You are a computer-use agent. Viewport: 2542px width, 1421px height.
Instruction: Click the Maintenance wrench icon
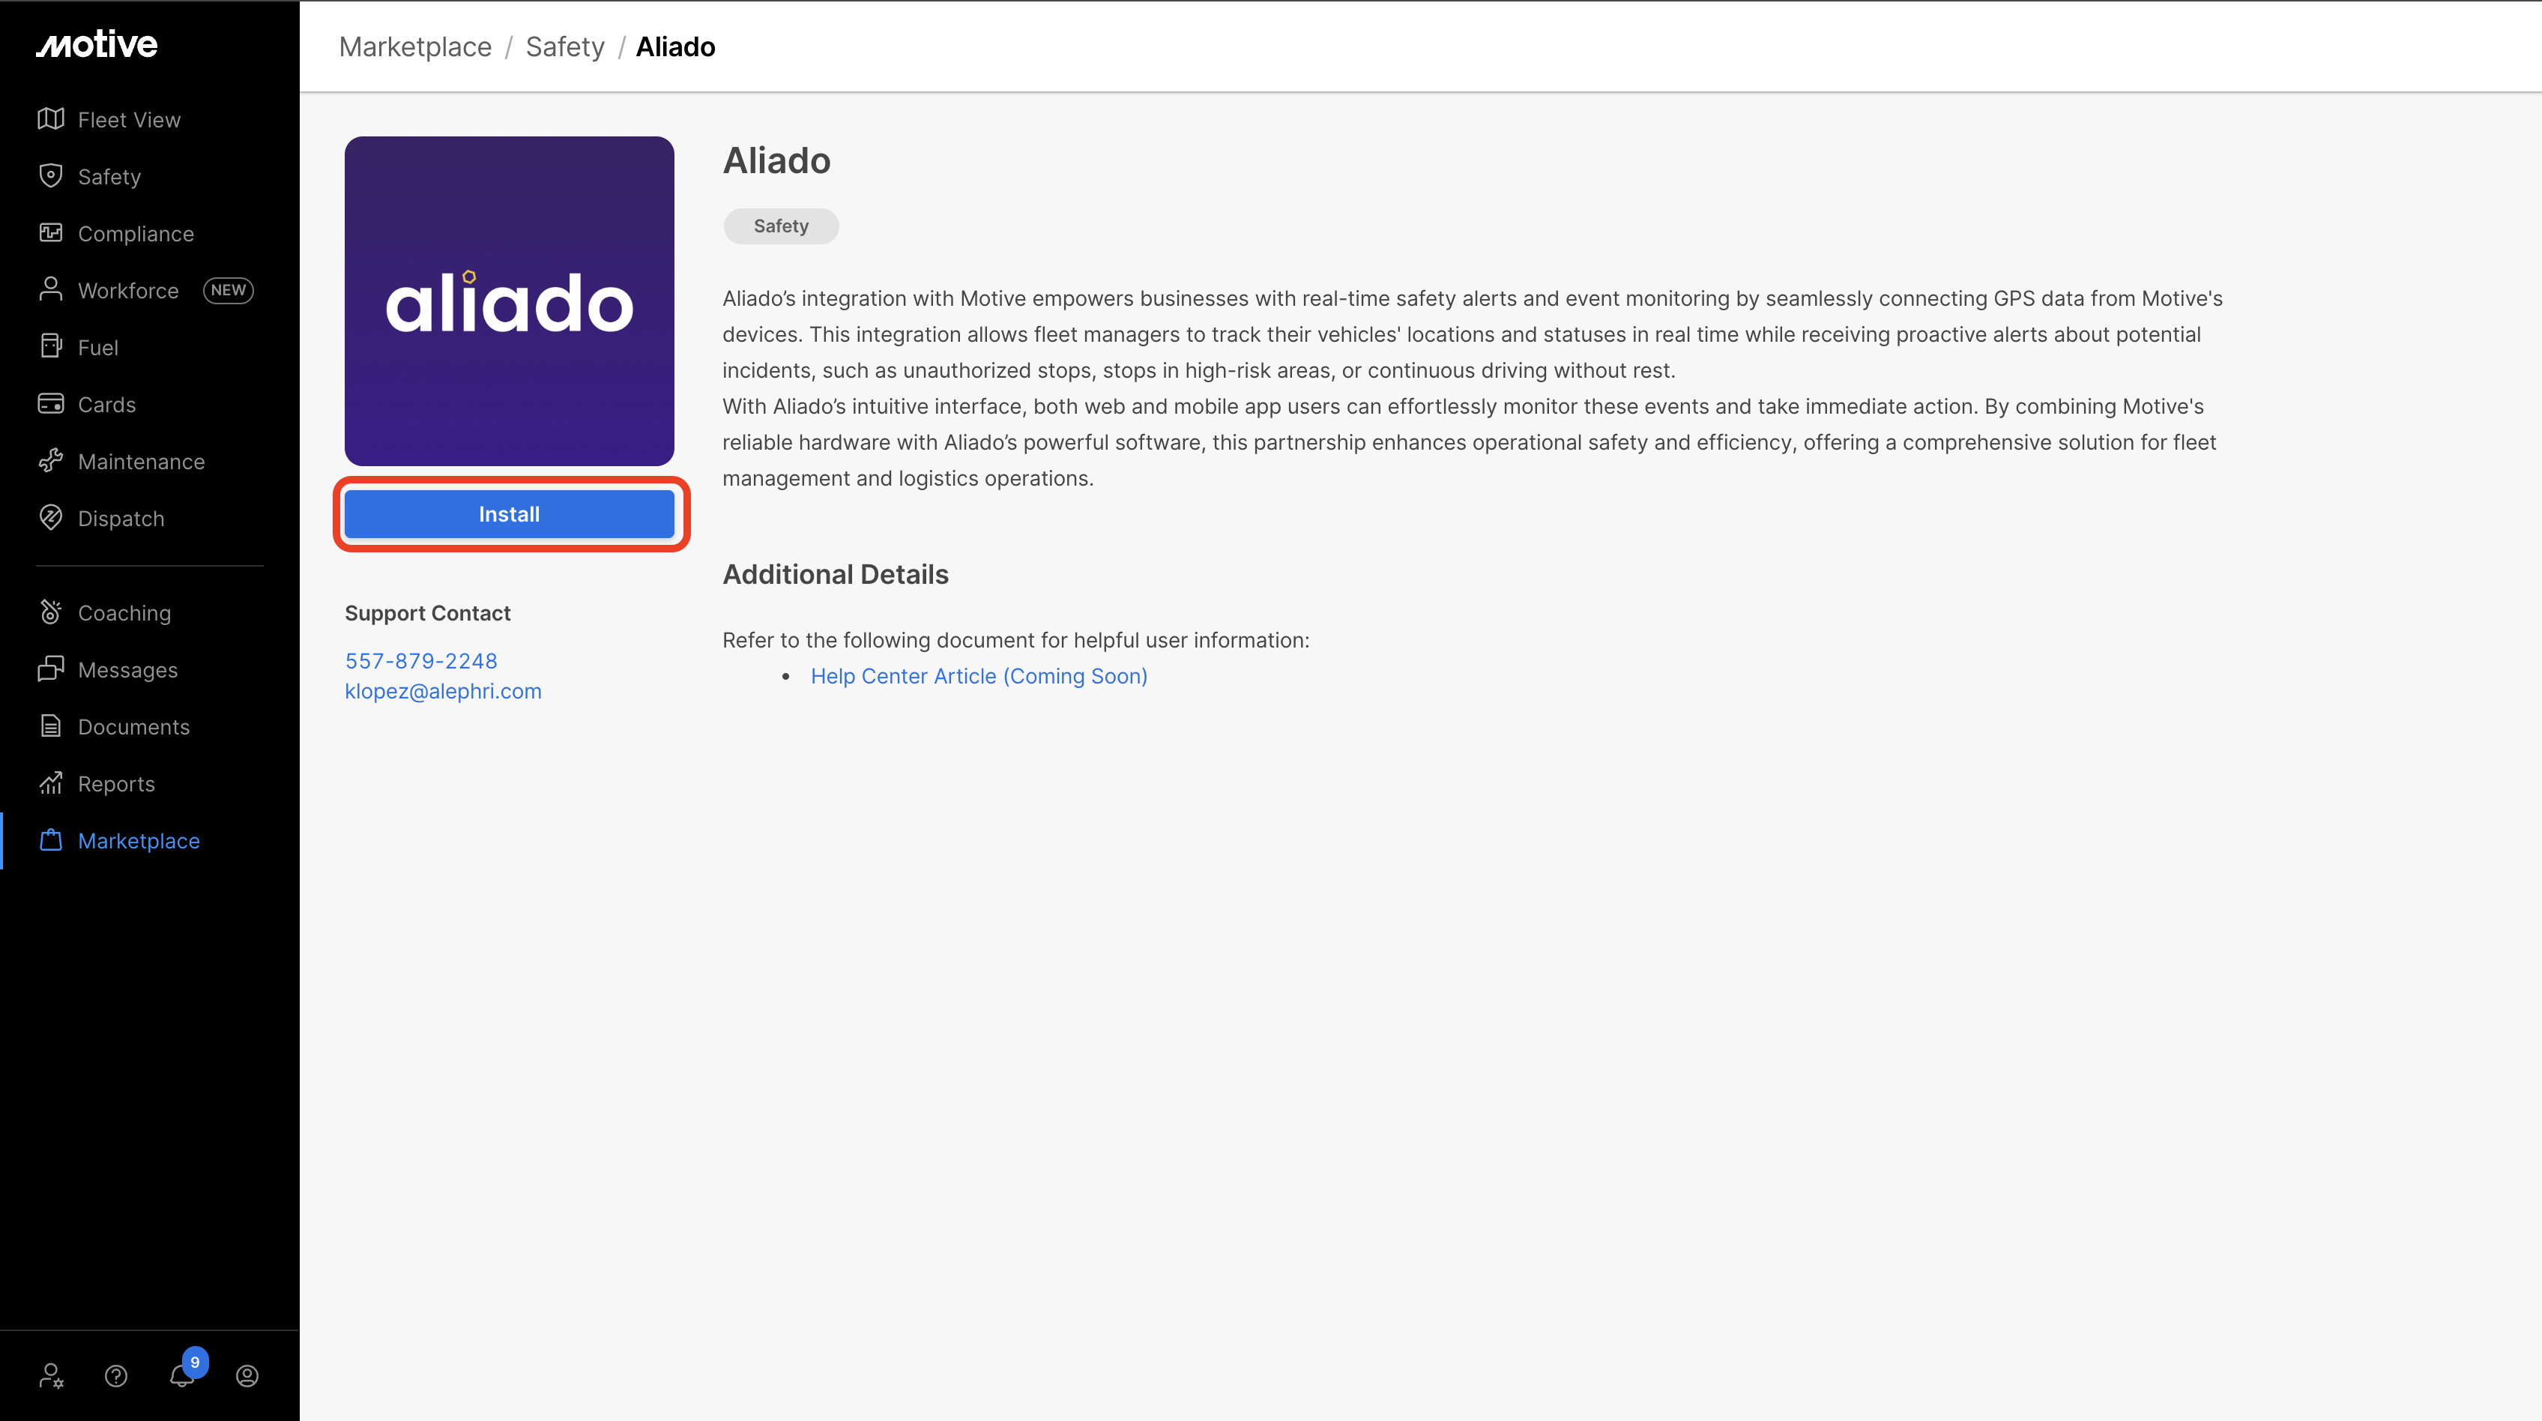(50, 461)
